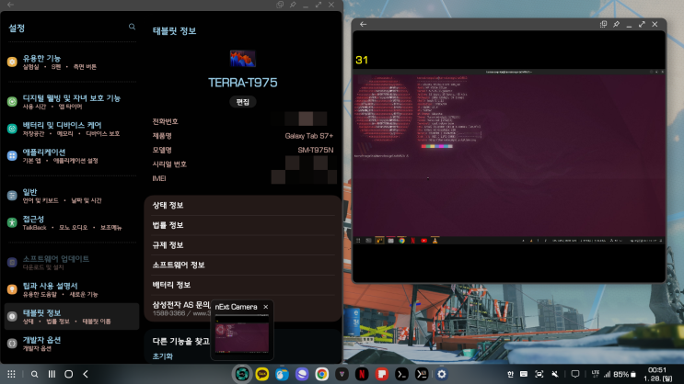The image size is (684, 384).
Task: Open the second terminal app beside Settings
Action: [422, 374]
